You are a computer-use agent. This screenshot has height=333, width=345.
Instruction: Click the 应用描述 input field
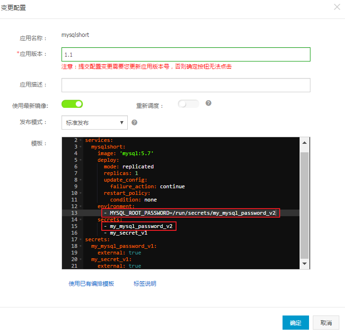(186, 85)
